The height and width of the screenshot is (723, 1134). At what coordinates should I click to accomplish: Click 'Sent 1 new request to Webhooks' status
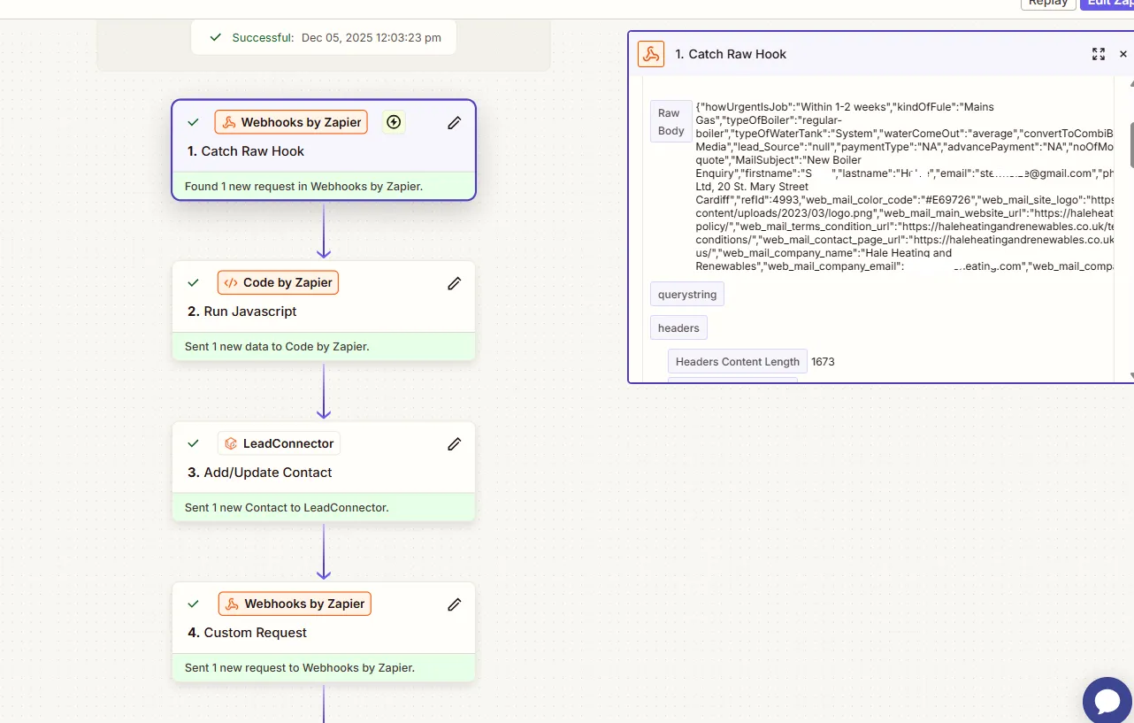[x=324, y=667]
